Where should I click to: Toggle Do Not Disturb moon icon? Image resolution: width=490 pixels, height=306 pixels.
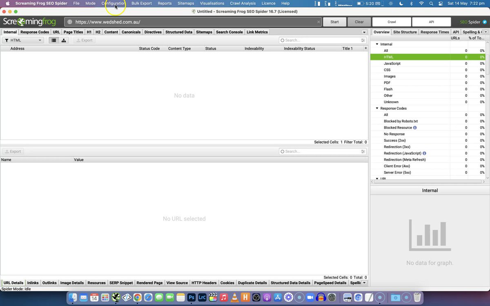(x=401, y=3)
